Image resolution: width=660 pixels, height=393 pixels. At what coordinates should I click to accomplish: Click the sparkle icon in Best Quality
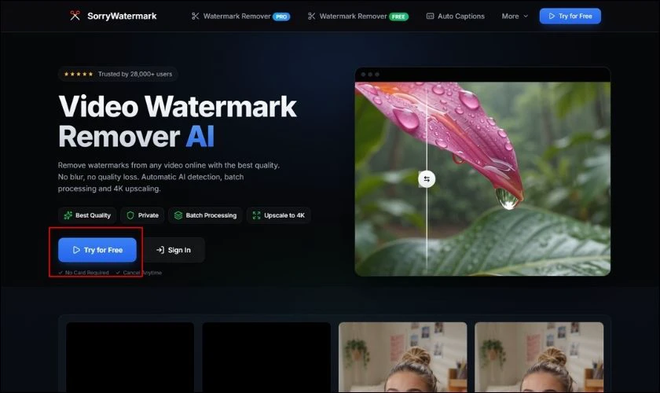click(68, 215)
